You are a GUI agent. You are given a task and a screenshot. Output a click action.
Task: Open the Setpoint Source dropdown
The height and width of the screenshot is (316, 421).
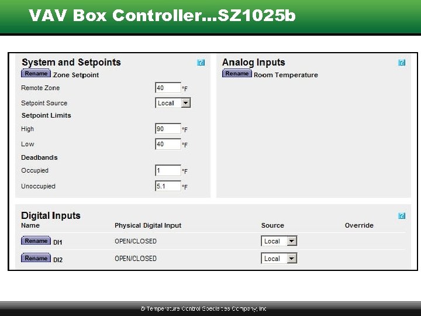[x=173, y=103]
